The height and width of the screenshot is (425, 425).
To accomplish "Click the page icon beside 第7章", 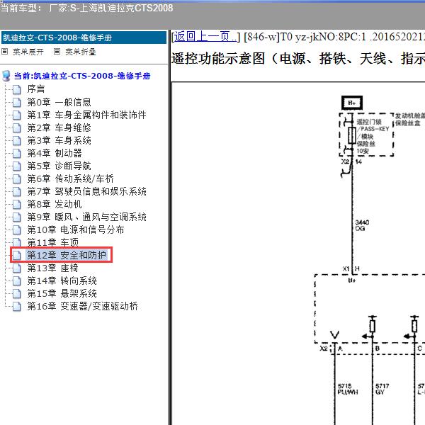I will pos(17,192).
